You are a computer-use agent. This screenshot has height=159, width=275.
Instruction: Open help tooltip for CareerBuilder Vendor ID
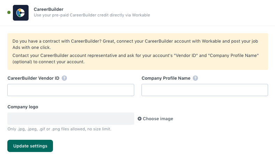point(64,78)
